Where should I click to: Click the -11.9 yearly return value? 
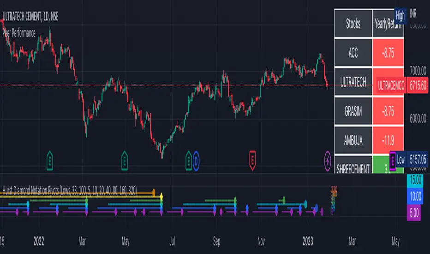[x=388, y=140]
